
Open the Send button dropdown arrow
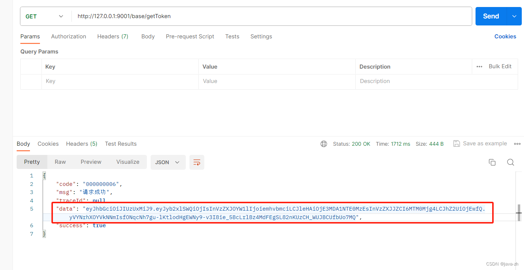click(x=514, y=16)
